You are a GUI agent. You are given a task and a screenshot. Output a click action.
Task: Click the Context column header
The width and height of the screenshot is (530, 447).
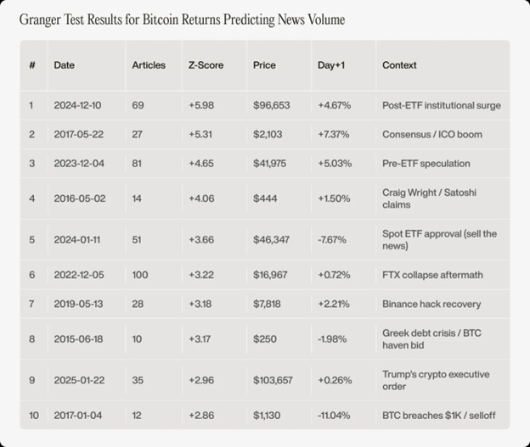[x=399, y=65]
